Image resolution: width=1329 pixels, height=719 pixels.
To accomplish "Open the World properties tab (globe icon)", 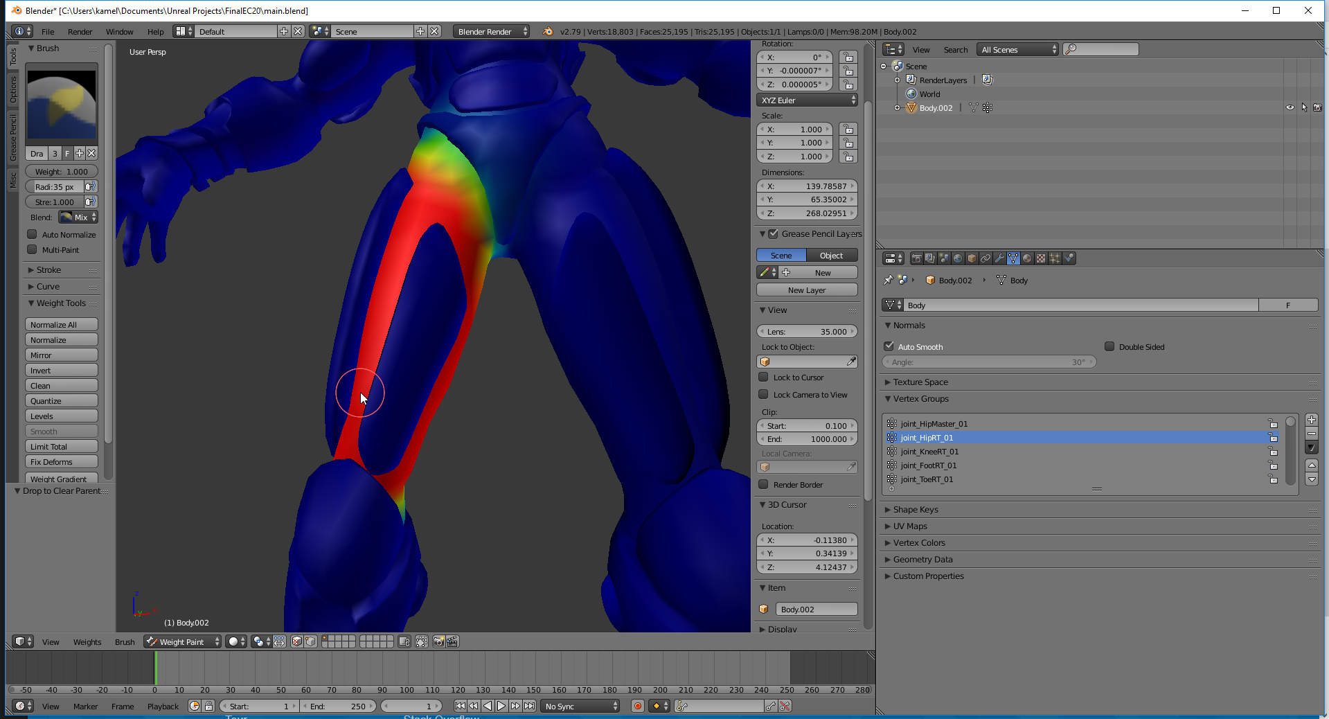I will click(958, 258).
